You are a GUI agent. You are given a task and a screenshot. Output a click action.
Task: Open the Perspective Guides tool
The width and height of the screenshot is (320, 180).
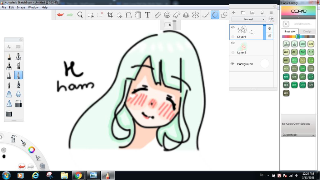pyautogui.click(x=186, y=15)
